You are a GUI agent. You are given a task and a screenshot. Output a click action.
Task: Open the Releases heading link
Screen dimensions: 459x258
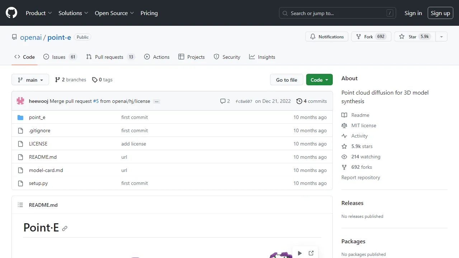point(352,203)
